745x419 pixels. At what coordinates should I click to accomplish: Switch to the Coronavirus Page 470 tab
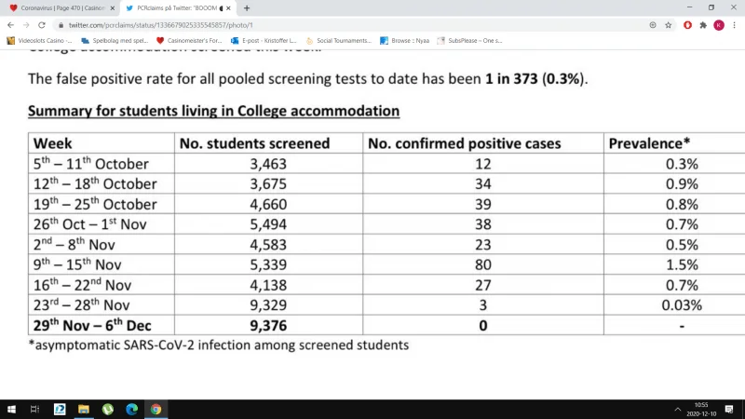(61, 8)
